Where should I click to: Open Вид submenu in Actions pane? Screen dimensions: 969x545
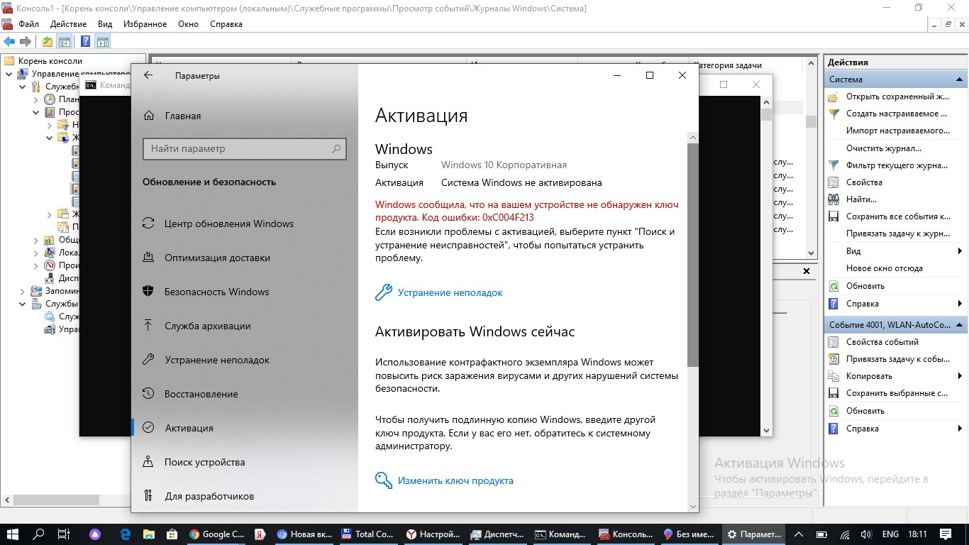(897, 251)
